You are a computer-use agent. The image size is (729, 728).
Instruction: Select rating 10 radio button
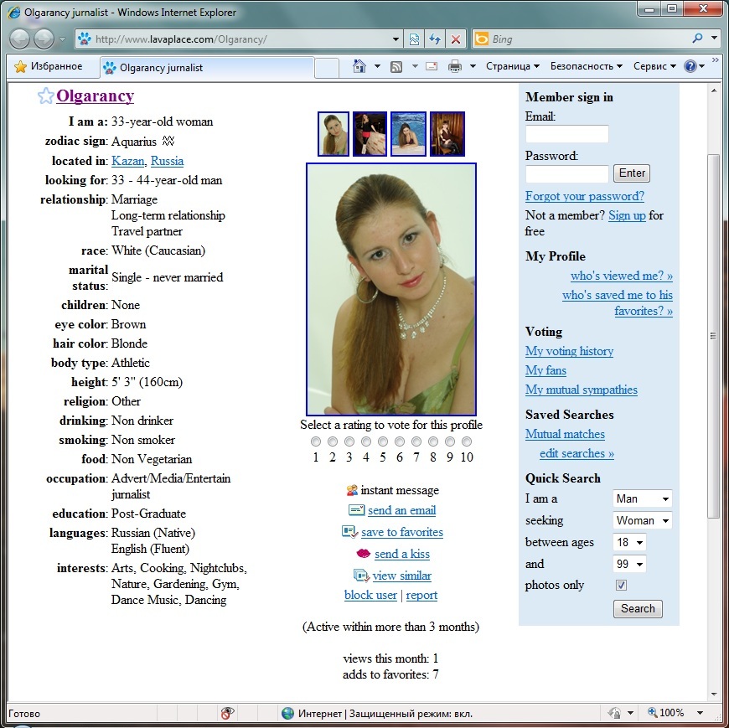(467, 441)
